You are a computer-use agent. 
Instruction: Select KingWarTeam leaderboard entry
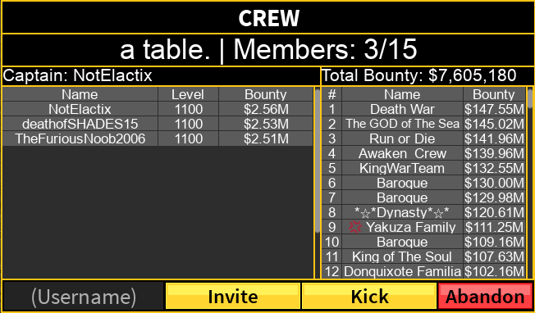[423, 168]
